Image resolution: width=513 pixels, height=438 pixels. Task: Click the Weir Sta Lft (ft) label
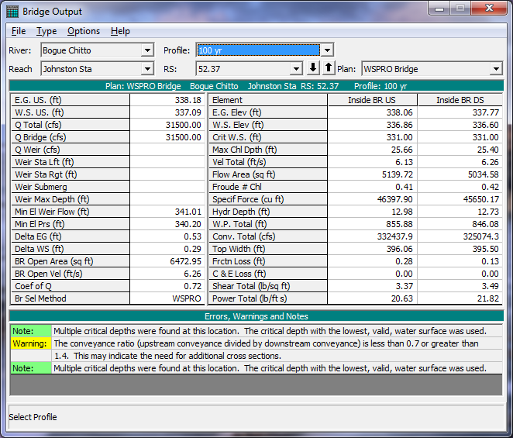71,162
